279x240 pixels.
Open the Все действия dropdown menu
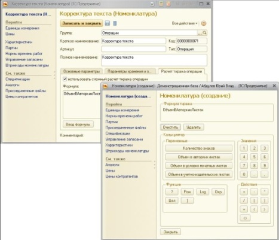185,23
